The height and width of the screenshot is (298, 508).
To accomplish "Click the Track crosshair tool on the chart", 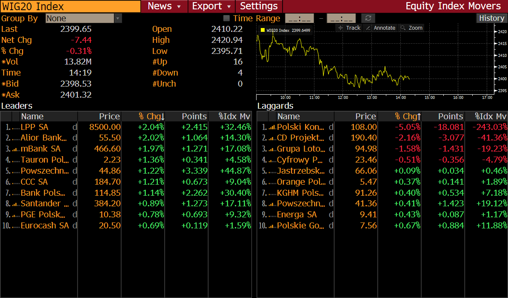I will point(349,28).
